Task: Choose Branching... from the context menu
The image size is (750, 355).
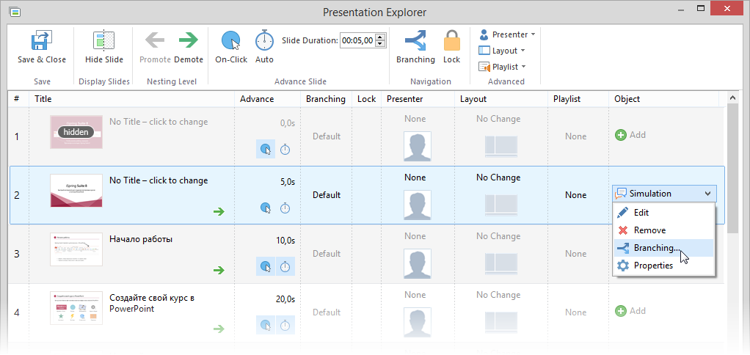Action: point(656,248)
